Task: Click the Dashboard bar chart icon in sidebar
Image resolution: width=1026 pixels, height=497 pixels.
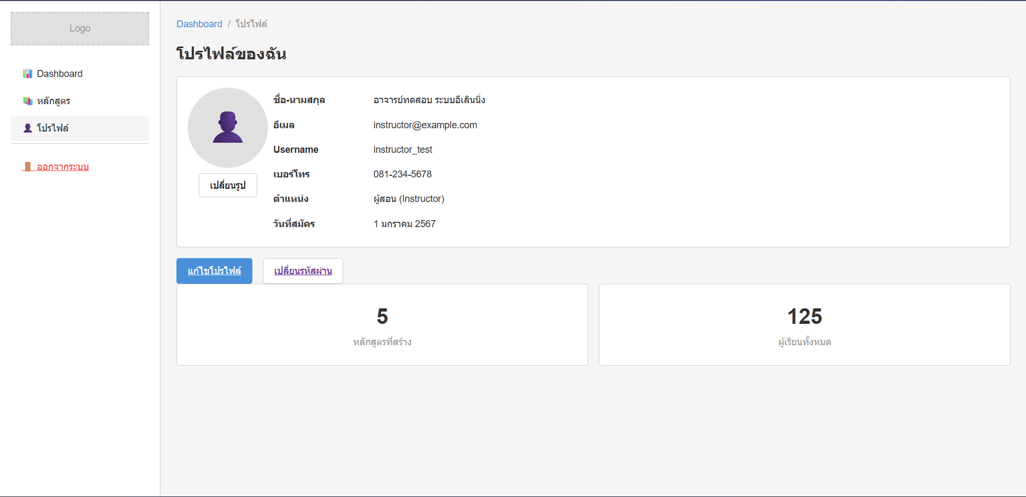Action: (x=28, y=74)
